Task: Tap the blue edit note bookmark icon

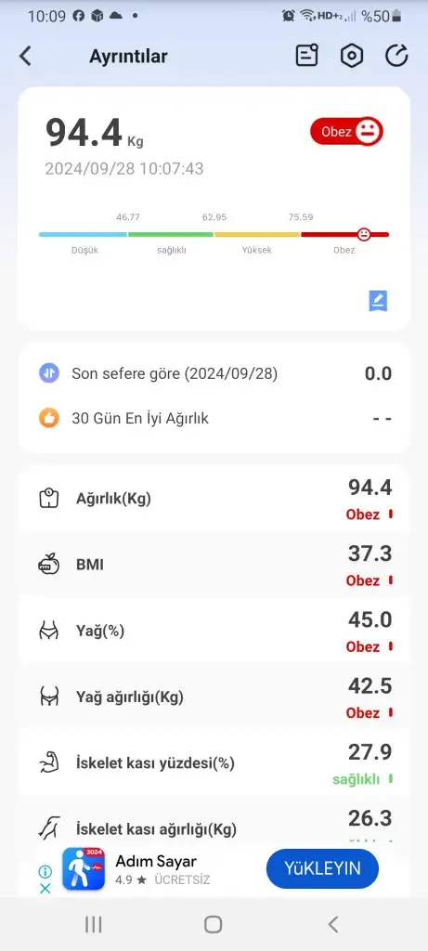Action: [378, 301]
